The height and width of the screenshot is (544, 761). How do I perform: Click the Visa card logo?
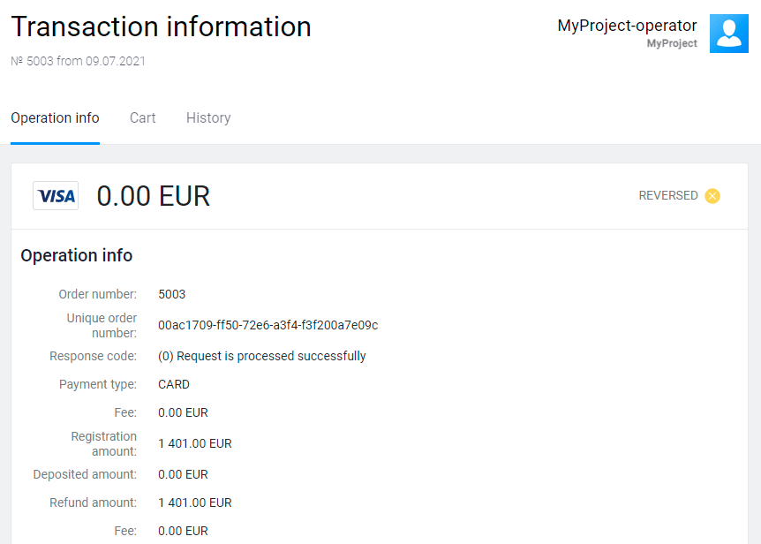coord(56,196)
